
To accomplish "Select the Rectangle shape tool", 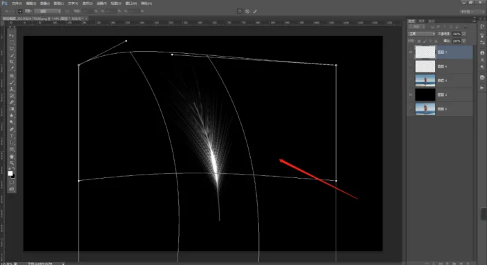I will point(12,150).
